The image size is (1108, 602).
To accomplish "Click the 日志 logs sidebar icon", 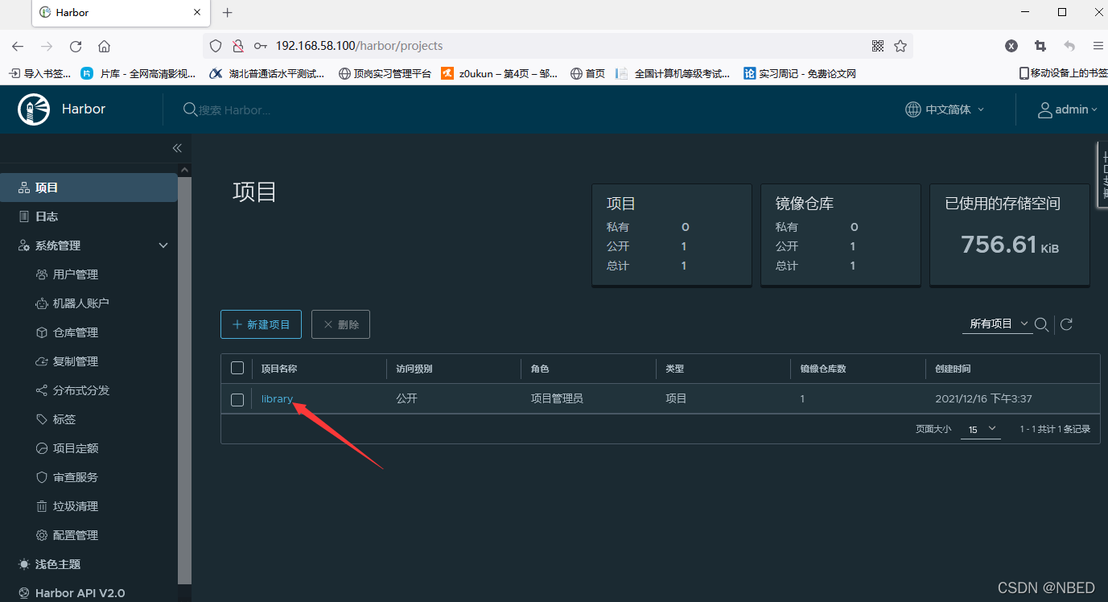I will click(24, 216).
